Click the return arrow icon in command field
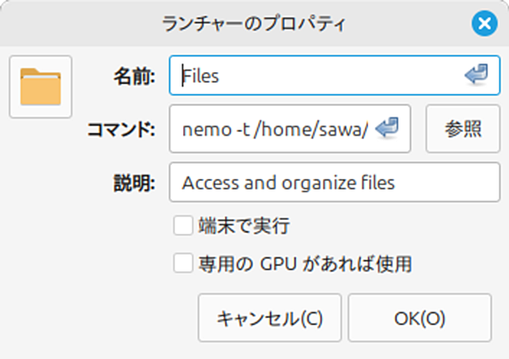This screenshot has height=359, width=509. pos(387,129)
